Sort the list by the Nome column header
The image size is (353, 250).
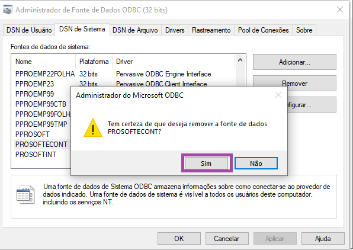[x=44, y=62]
